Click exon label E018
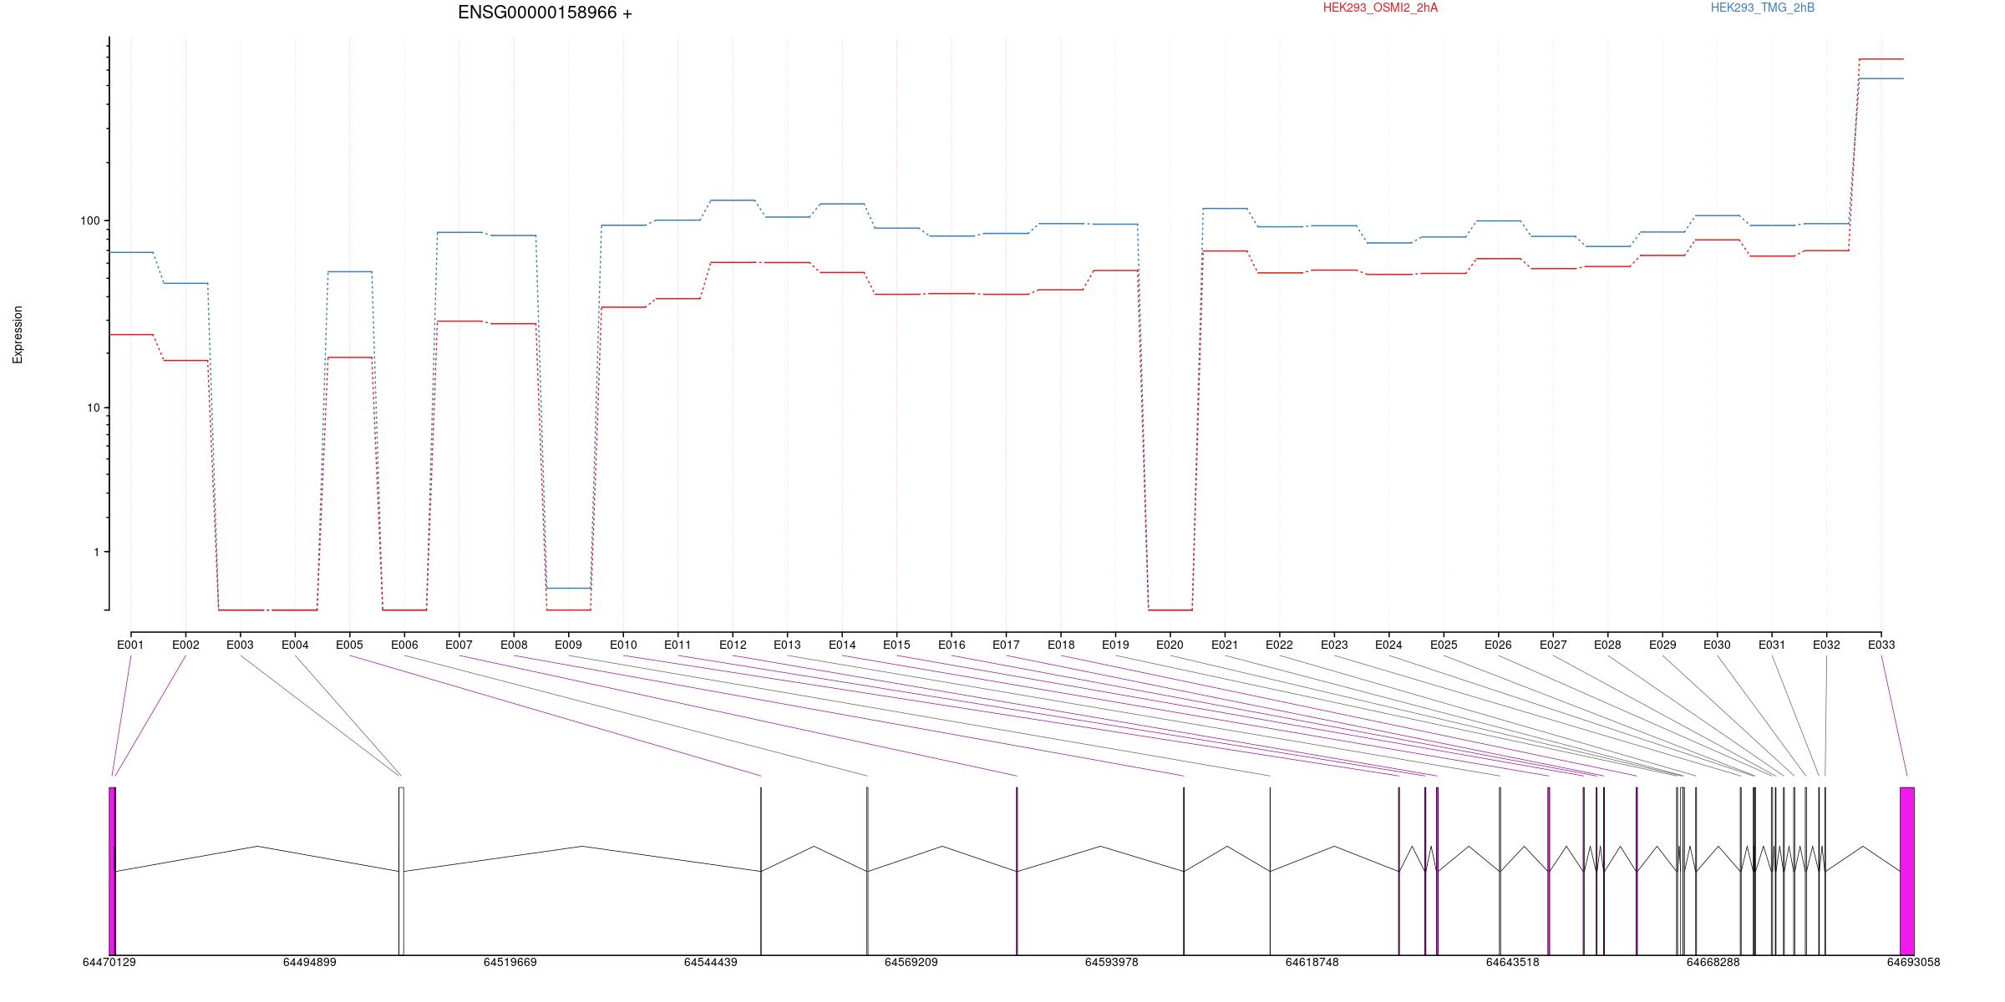 click(x=1061, y=645)
